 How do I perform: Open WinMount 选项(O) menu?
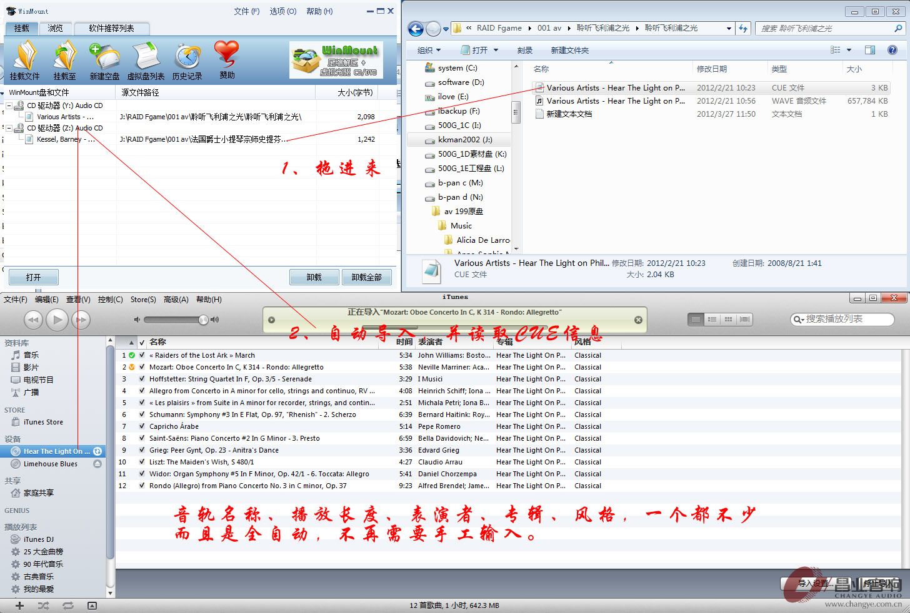tap(282, 11)
